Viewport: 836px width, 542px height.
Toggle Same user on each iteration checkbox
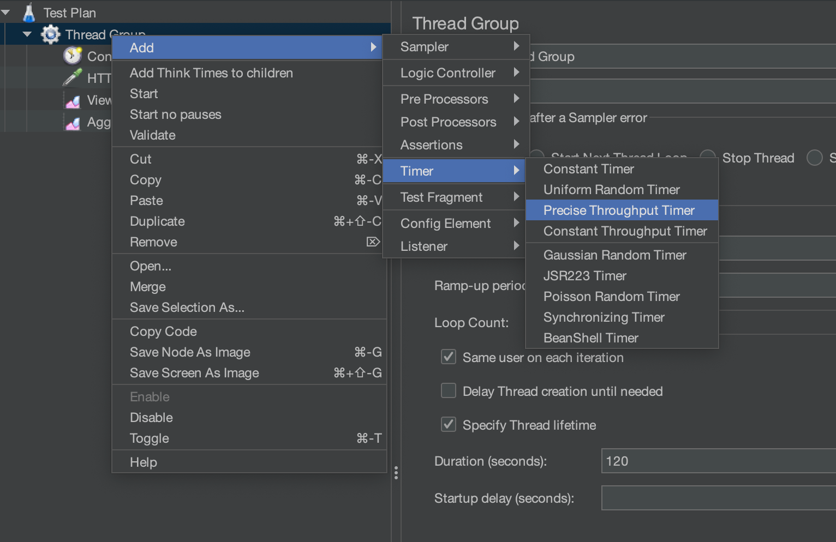click(449, 357)
